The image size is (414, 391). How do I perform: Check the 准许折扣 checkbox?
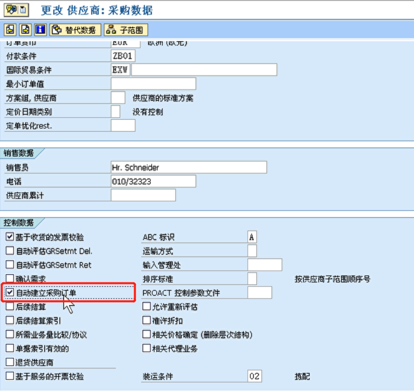pos(146,320)
